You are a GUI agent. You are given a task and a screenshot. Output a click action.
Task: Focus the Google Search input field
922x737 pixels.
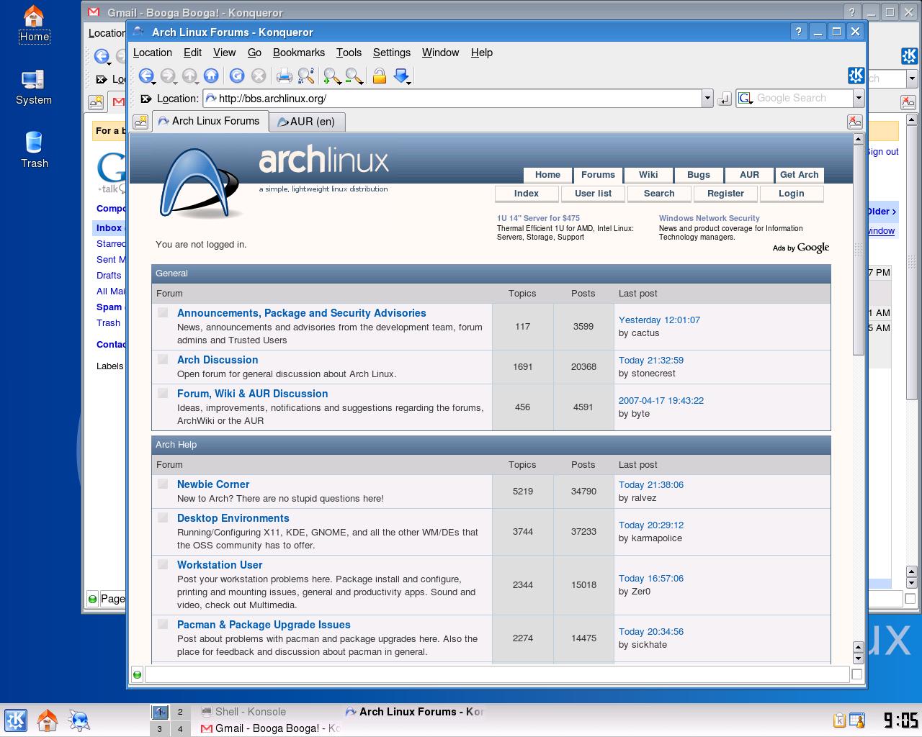tap(803, 99)
